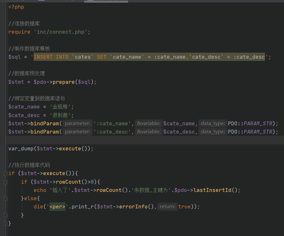Click the highlighted <per> tag string
Image resolution: width=284 pixels, height=236 pixels.
[x=57, y=206]
